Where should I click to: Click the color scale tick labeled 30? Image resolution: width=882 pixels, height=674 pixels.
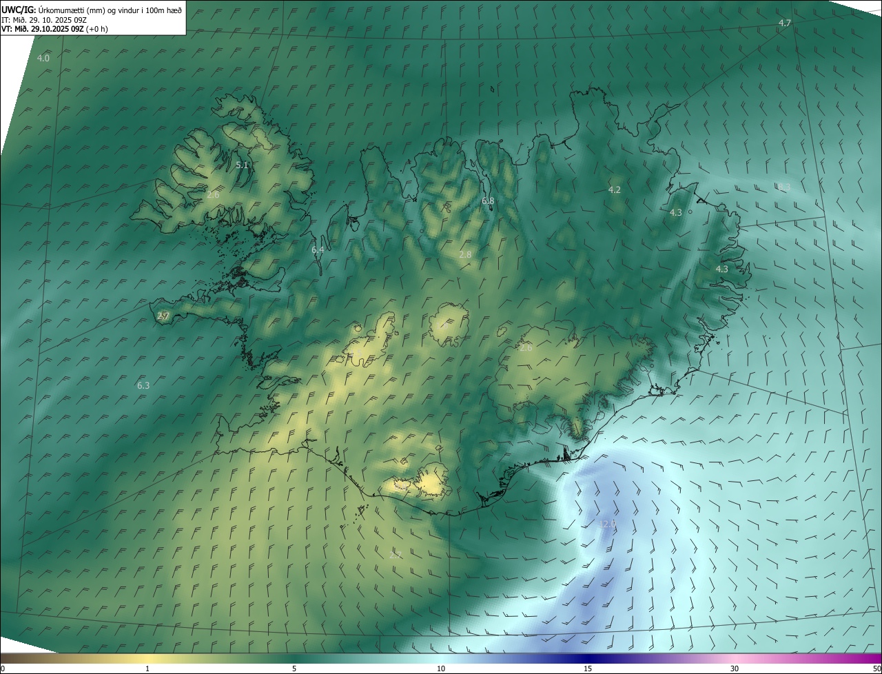pyautogui.click(x=735, y=669)
